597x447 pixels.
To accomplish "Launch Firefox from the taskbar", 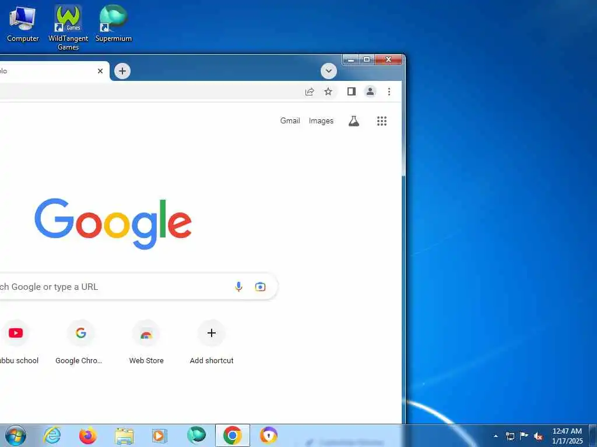I will 88,435.
